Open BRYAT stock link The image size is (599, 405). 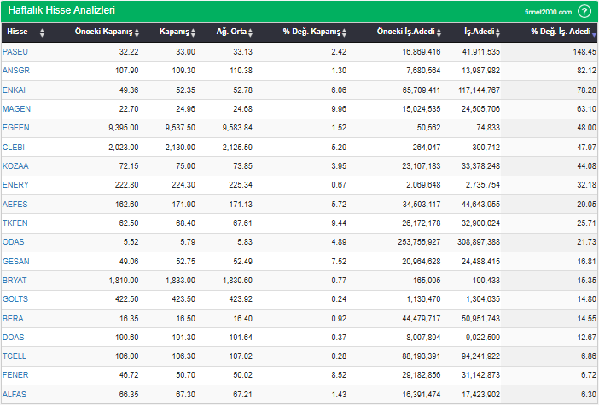coord(15,281)
